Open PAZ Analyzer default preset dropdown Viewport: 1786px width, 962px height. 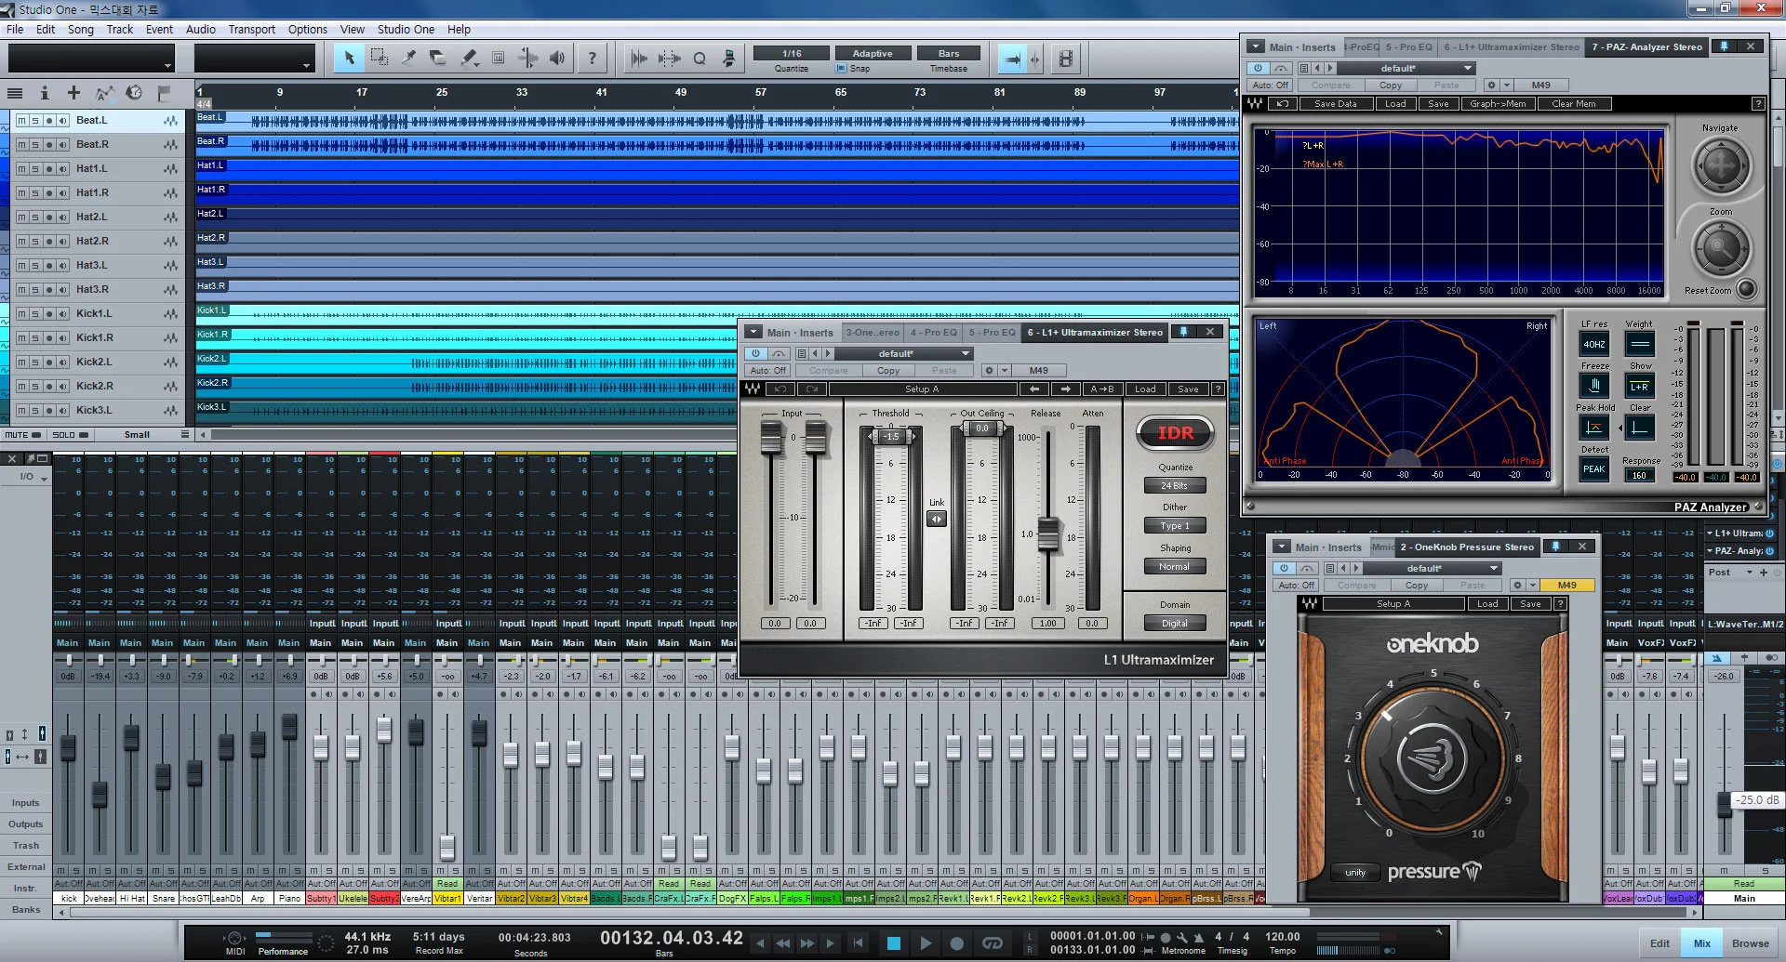click(x=1406, y=68)
